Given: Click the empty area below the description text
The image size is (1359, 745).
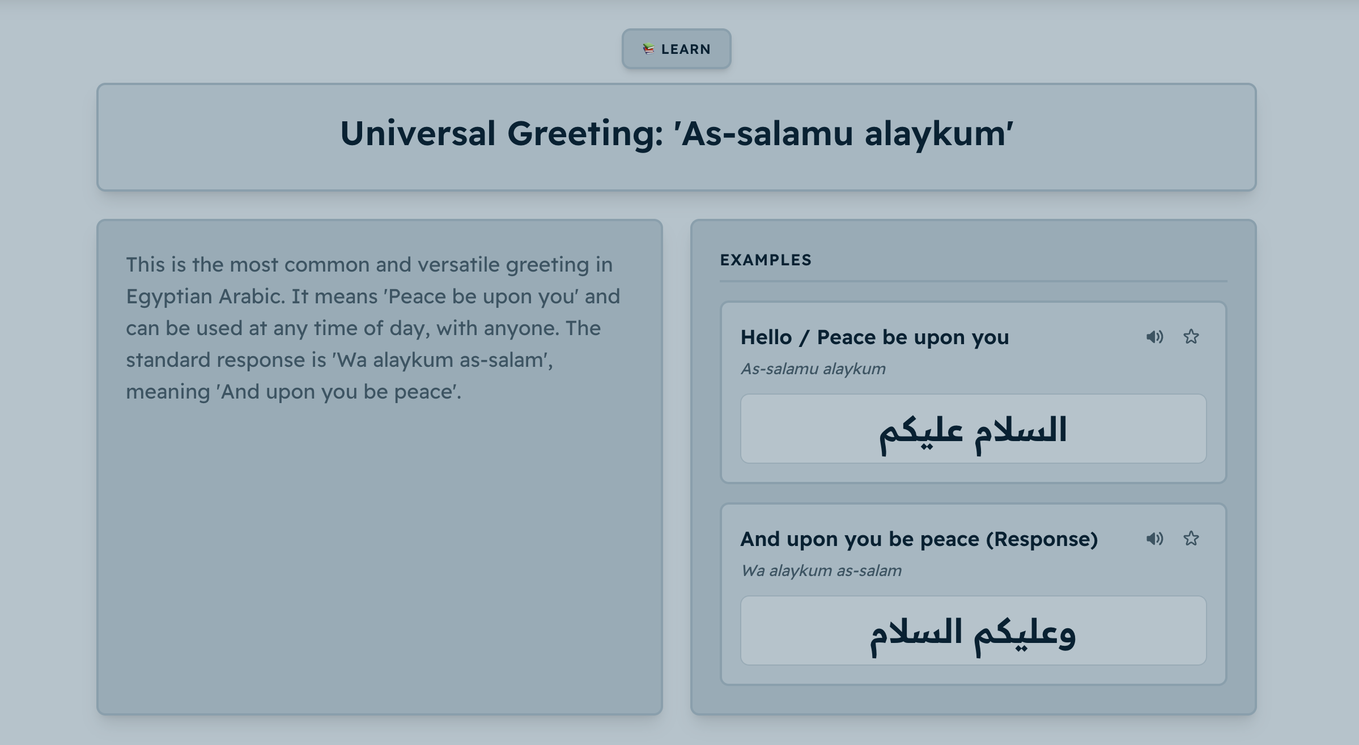Looking at the screenshot, I should click(x=379, y=556).
